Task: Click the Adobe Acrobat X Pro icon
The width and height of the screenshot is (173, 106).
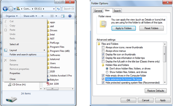Action: 48,76
